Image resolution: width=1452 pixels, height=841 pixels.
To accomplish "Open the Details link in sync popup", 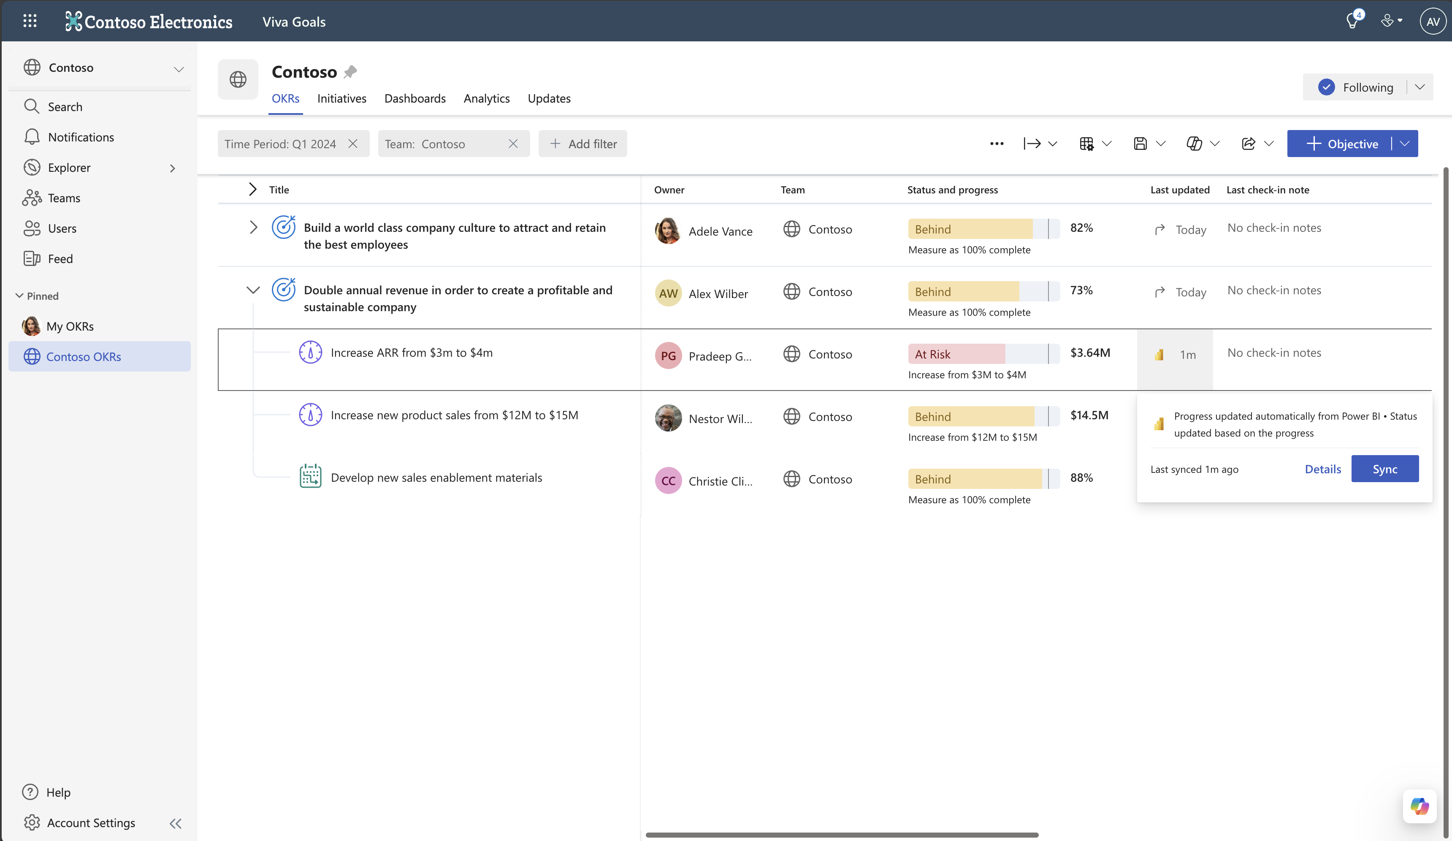I will [1322, 469].
